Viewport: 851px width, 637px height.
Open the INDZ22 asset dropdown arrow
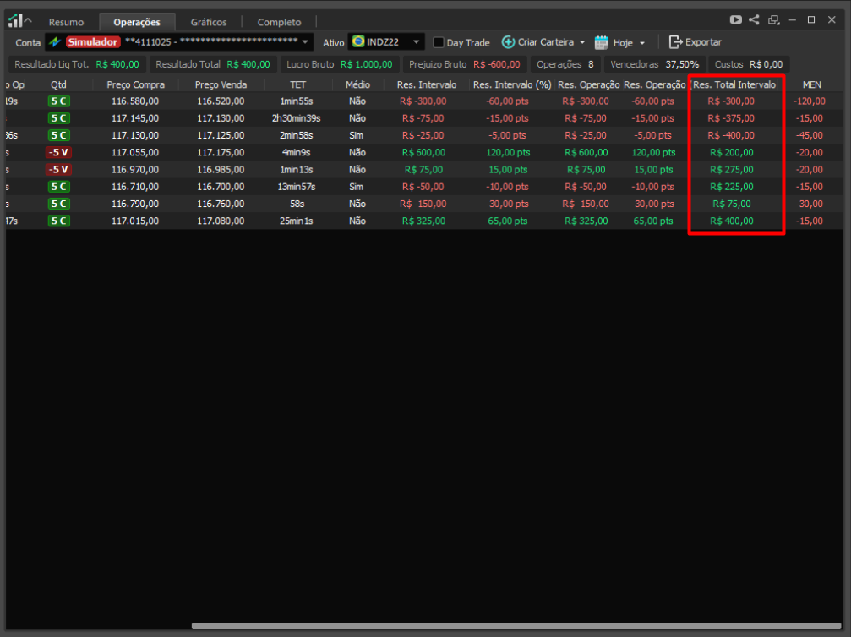click(x=417, y=42)
